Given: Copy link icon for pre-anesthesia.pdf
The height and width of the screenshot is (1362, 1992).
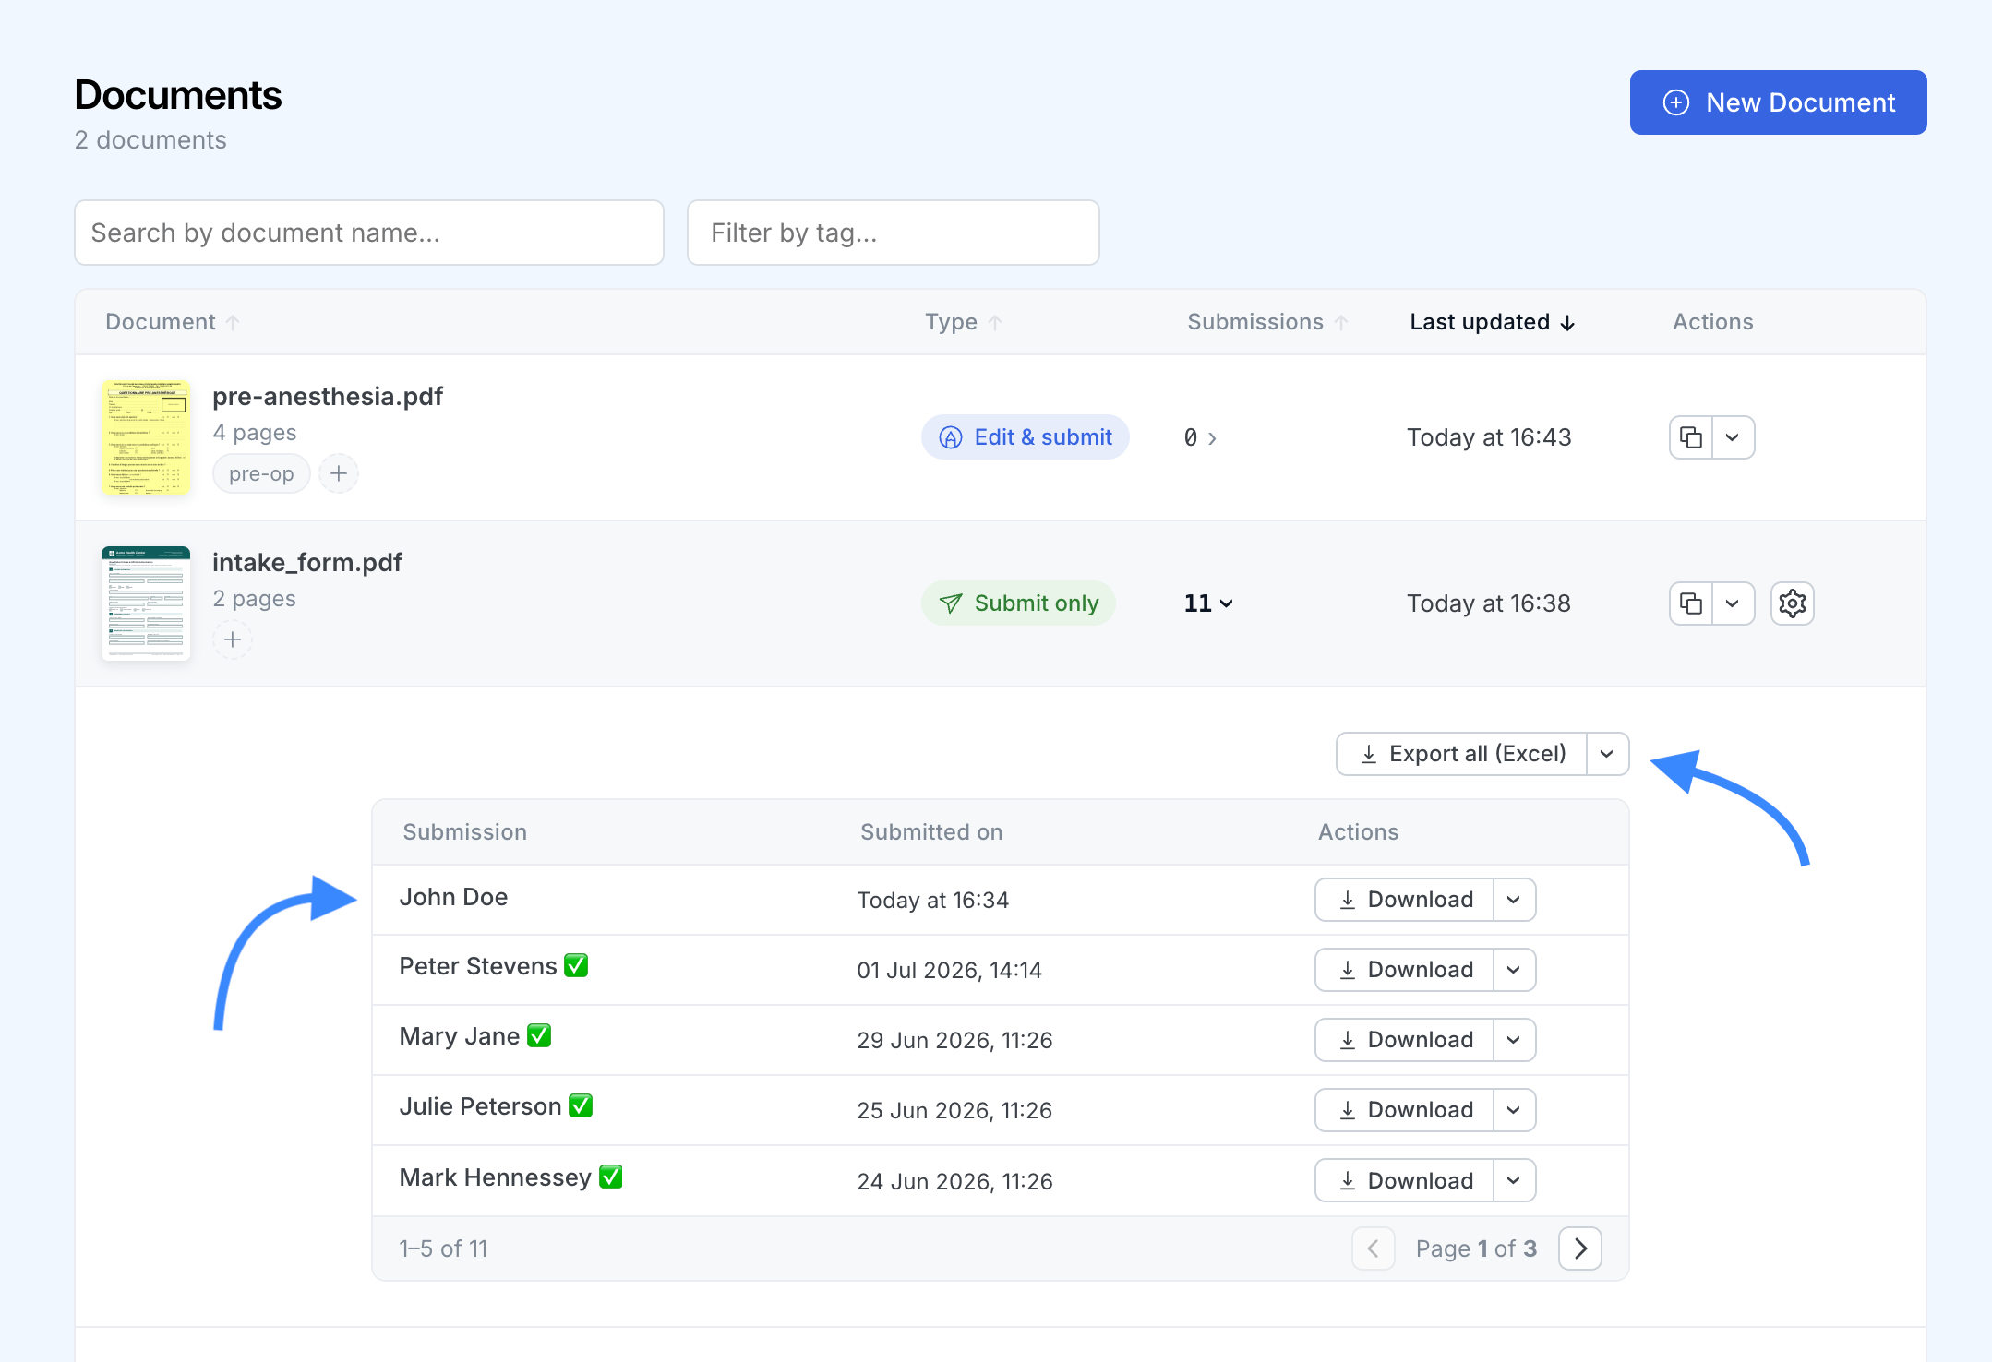Looking at the screenshot, I should [1691, 437].
